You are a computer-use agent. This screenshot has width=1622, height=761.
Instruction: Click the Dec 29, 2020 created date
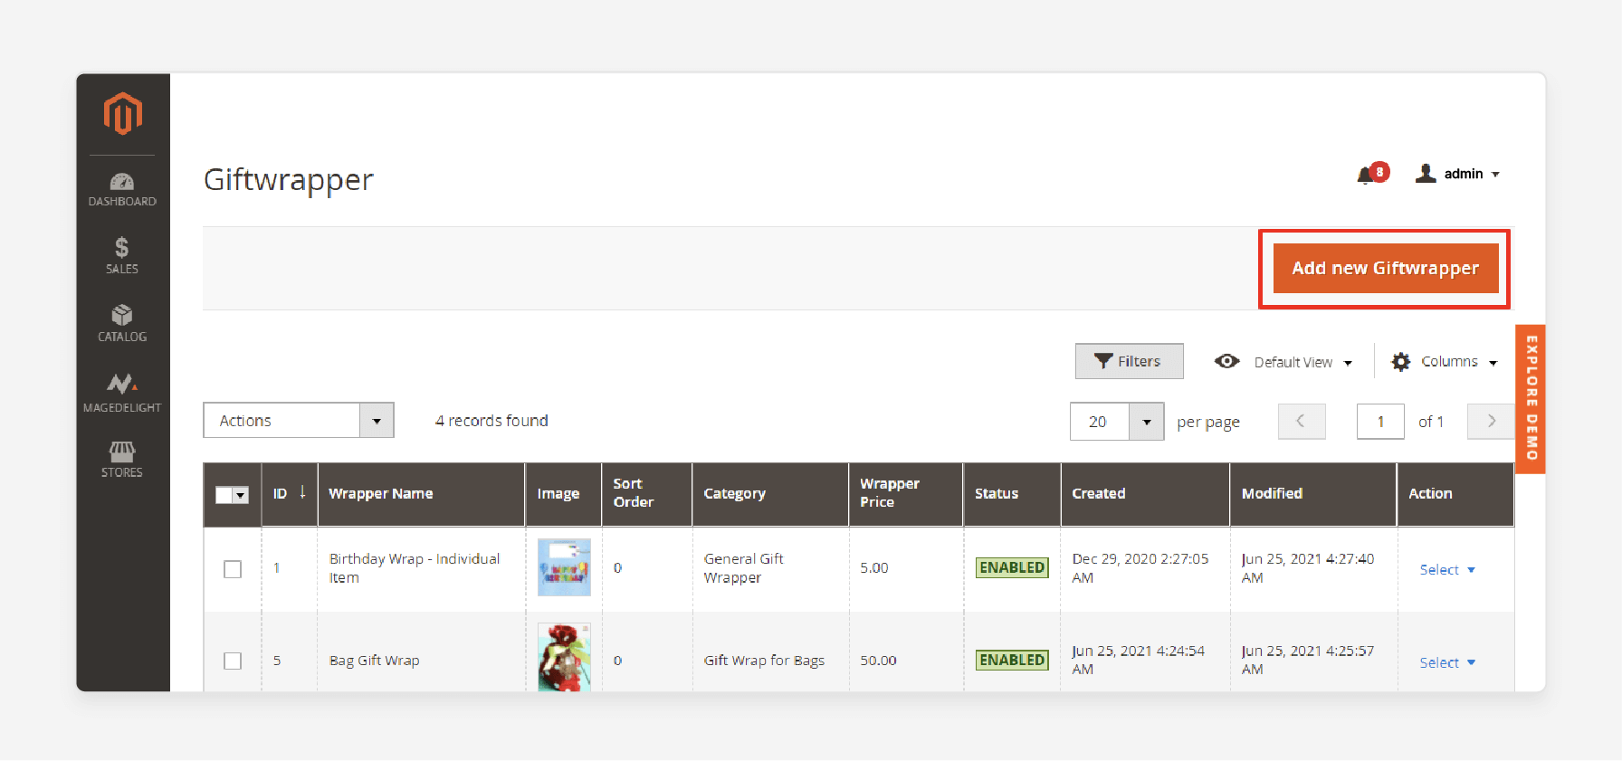(1140, 568)
